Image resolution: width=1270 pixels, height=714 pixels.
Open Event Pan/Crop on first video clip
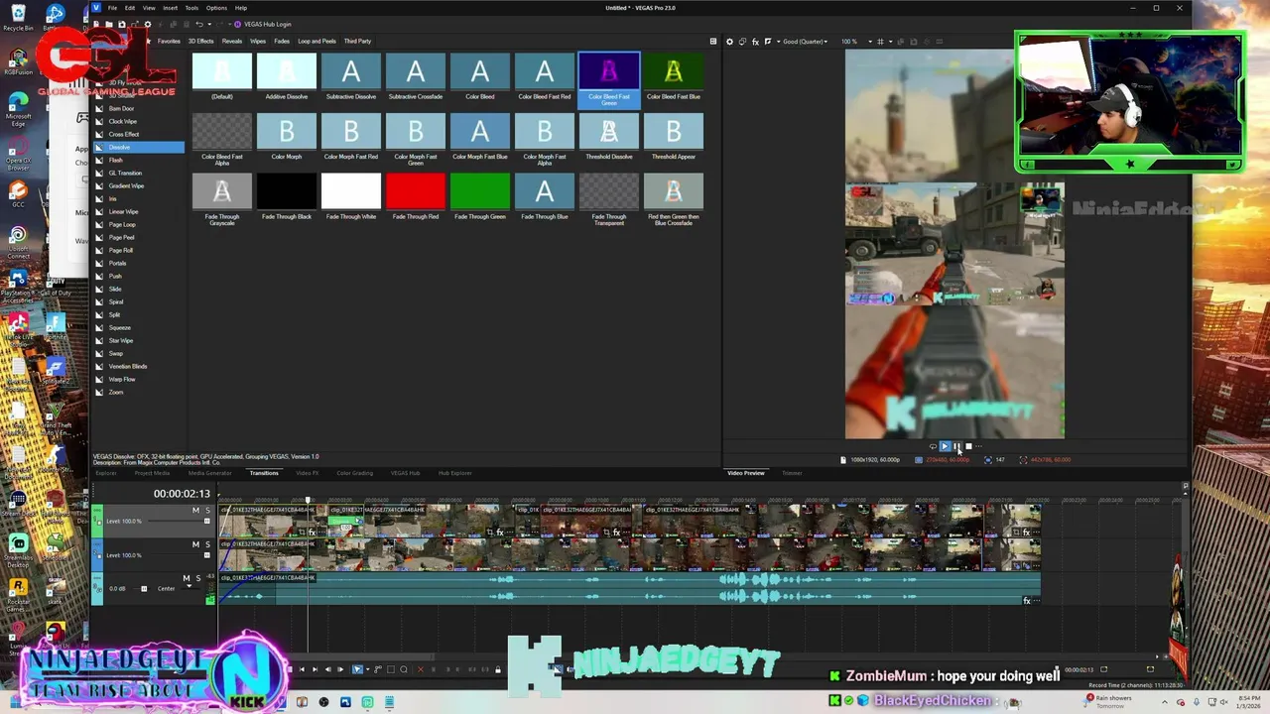coord(302,533)
